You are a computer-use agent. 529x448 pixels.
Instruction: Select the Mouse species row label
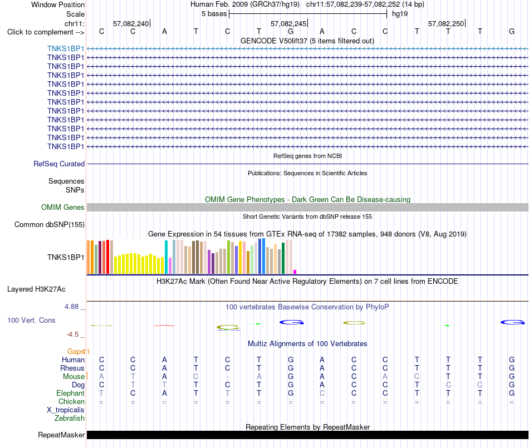coord(74,377)
